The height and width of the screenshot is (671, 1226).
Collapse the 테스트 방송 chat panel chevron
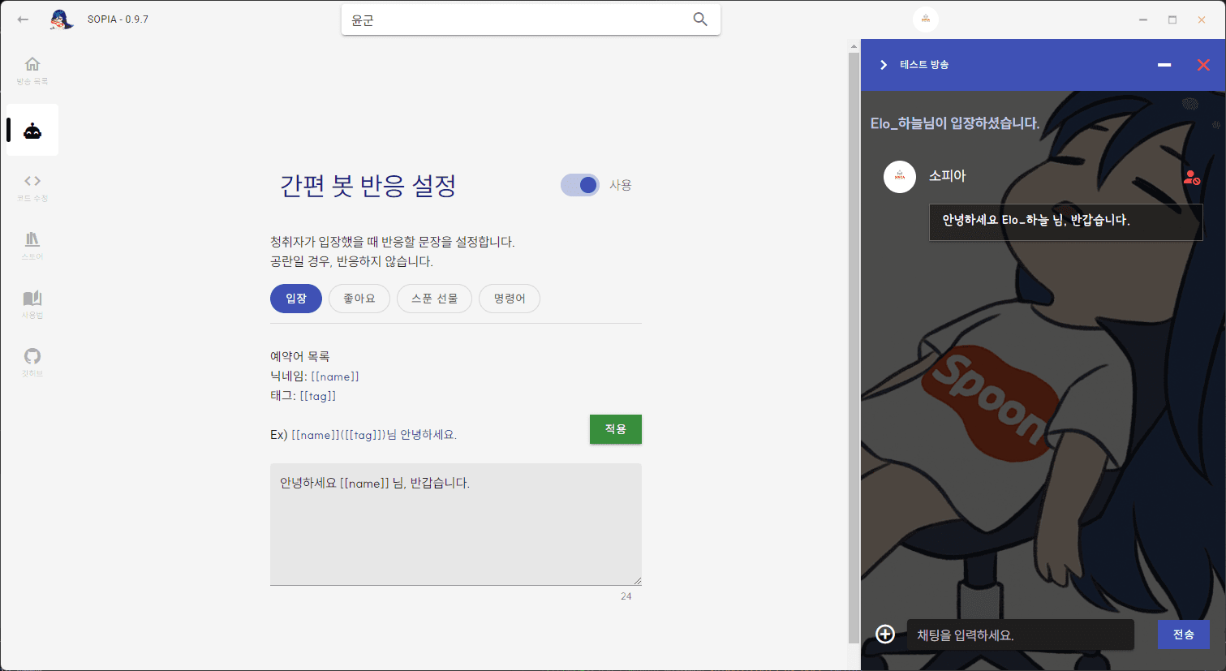click(x=884, y=65)
